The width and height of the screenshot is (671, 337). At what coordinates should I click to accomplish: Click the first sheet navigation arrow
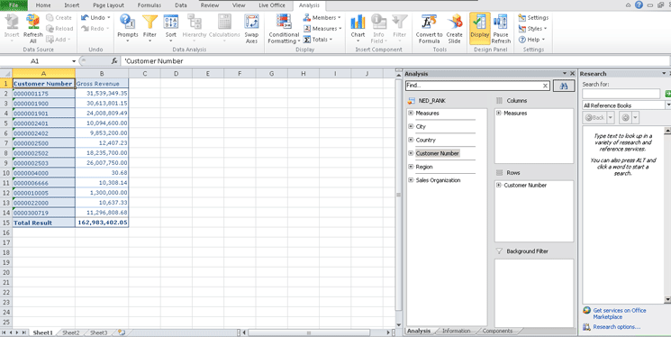pyautogui.click(x=4, y=332)
